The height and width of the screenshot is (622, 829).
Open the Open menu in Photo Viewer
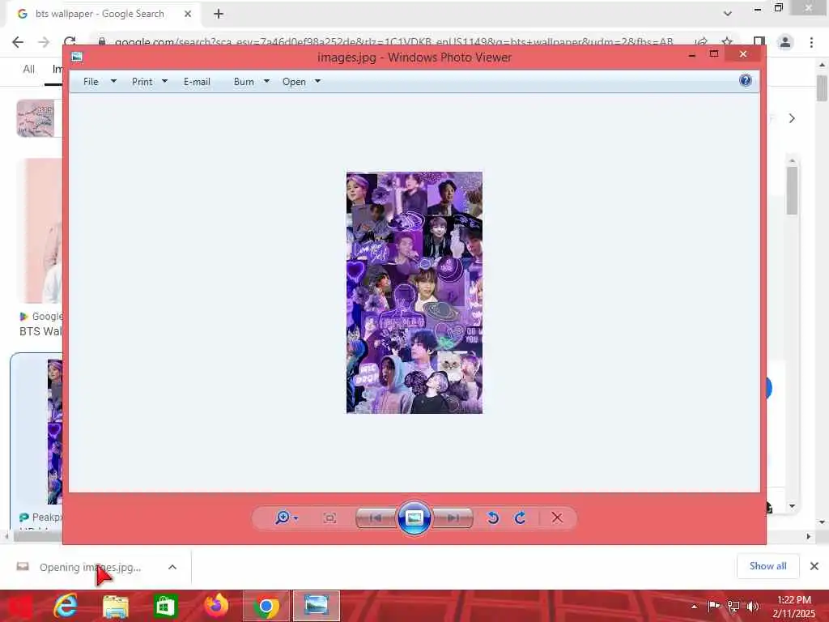(x=294, y=82)
